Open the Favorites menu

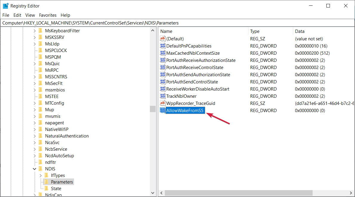(x=48, y=15)
